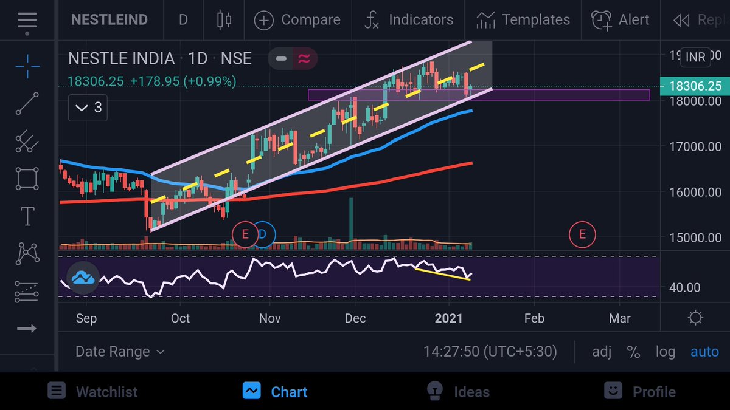Click the 17000.00 price axis label
Image resolution: width=730 pixels, height=410 pixels.
(696, 146)
